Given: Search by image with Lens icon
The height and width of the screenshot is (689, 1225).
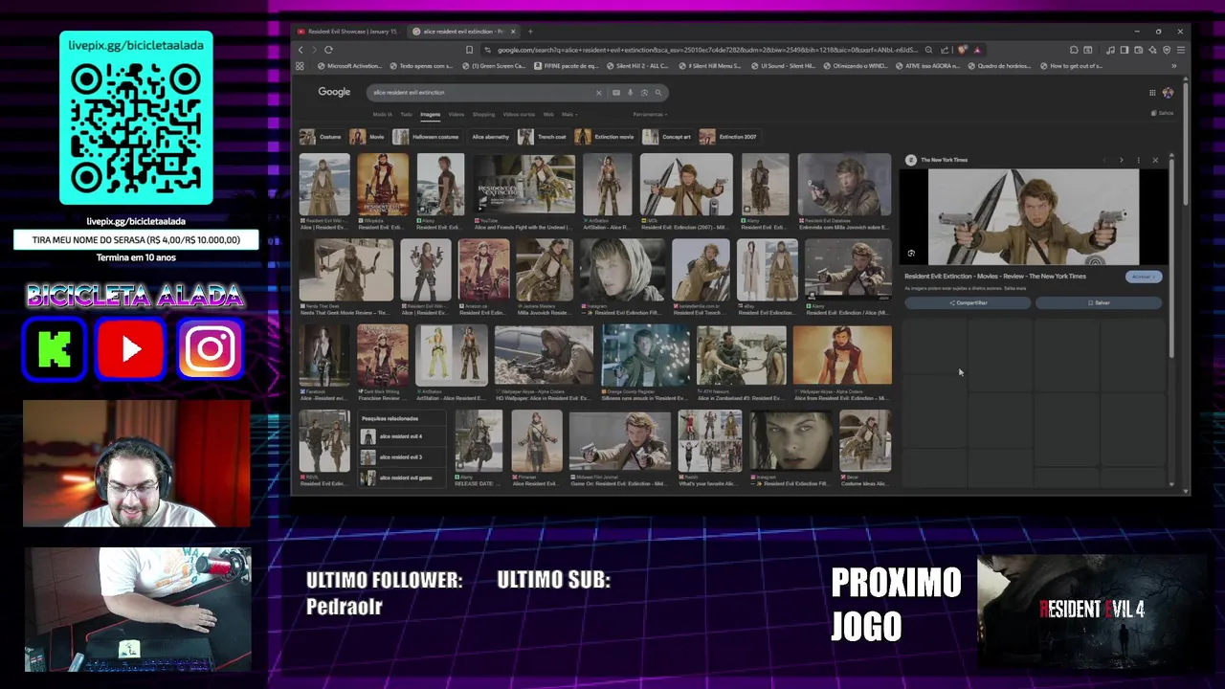Looking at the screenshot, I should (x=644, y=93).
